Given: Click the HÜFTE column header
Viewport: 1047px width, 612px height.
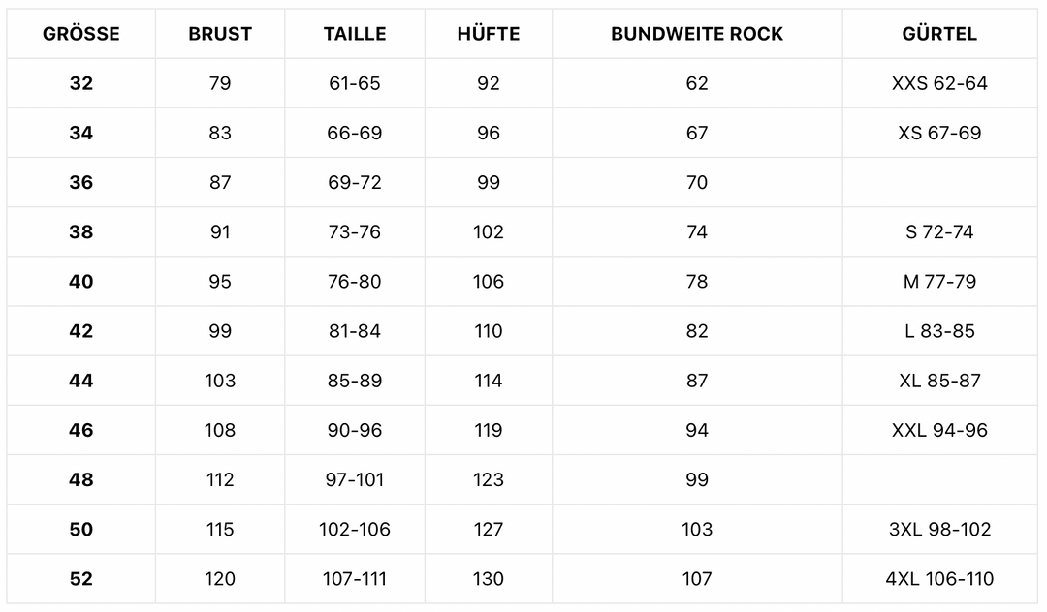Looking at the screenshot, I should [x=489, y=34].
